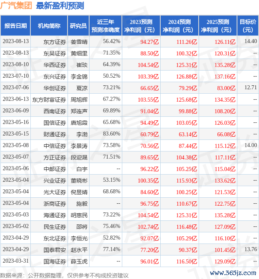Click the date 2023-05-07
The height and width of the screenshot is (279, 259).
click(16, 157)
